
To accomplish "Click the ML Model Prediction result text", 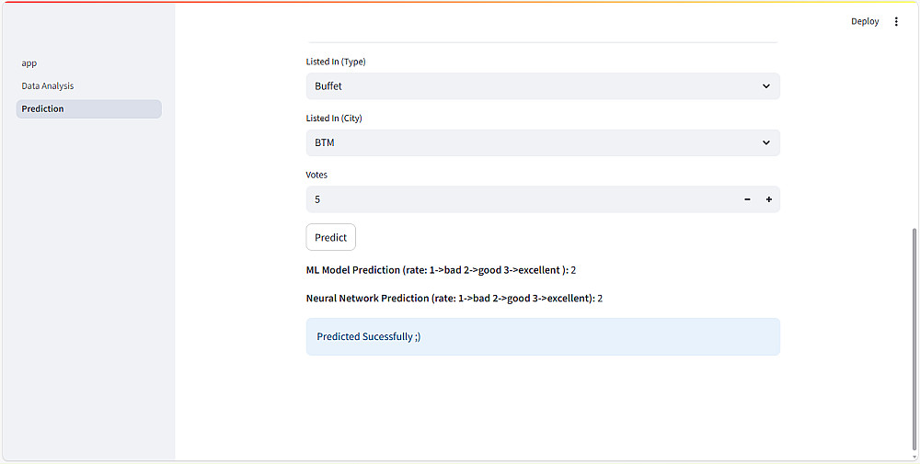I will (x=441, y=270).
